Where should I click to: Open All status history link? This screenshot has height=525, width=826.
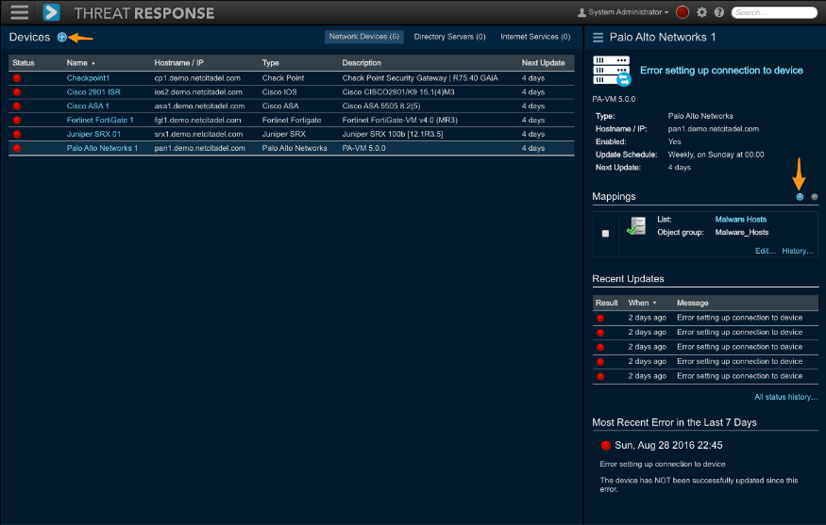click(x=785, y=397)
